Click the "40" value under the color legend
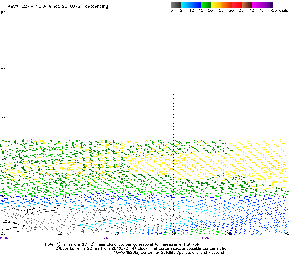This screenshot has height=255, width=290. point(252,11)
